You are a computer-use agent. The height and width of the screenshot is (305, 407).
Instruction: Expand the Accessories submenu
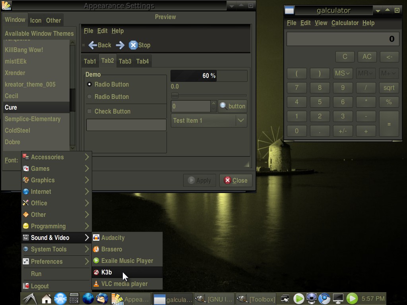click(x=56, y=157)
